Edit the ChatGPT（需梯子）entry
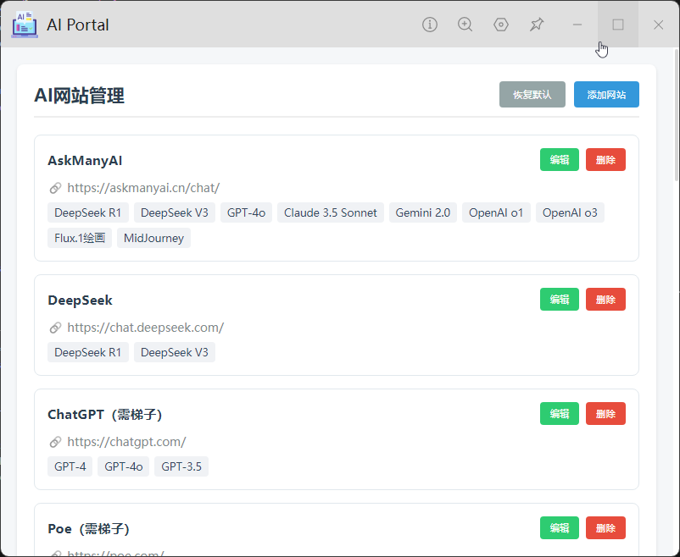Viewport: 680px width, 557px height. pos(560,414)
